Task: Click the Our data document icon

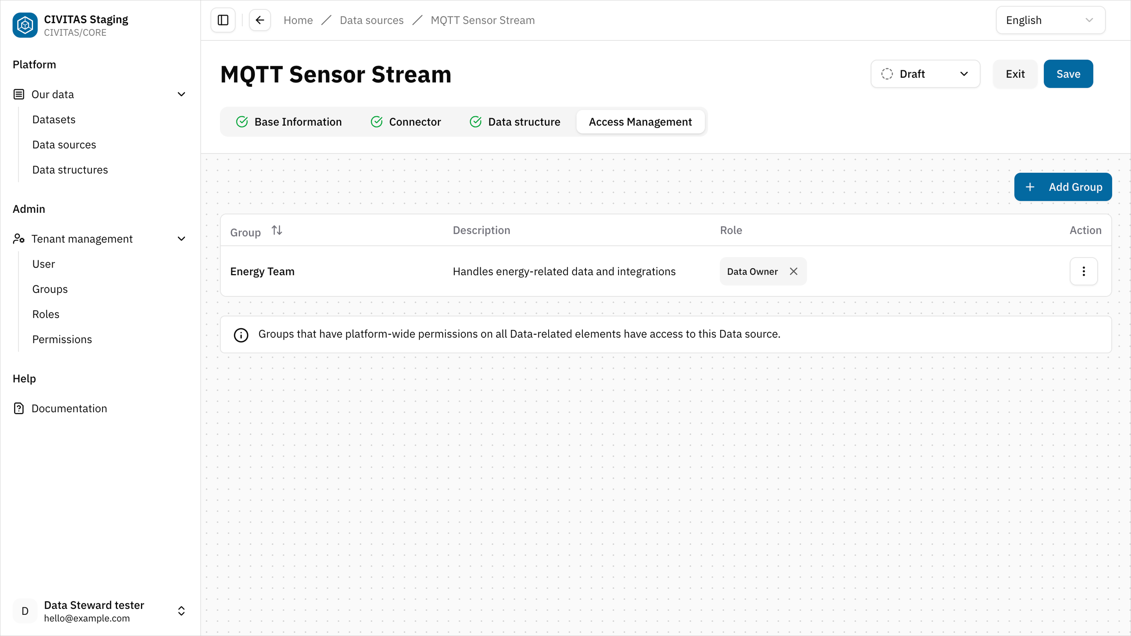Action: [18, 94]
